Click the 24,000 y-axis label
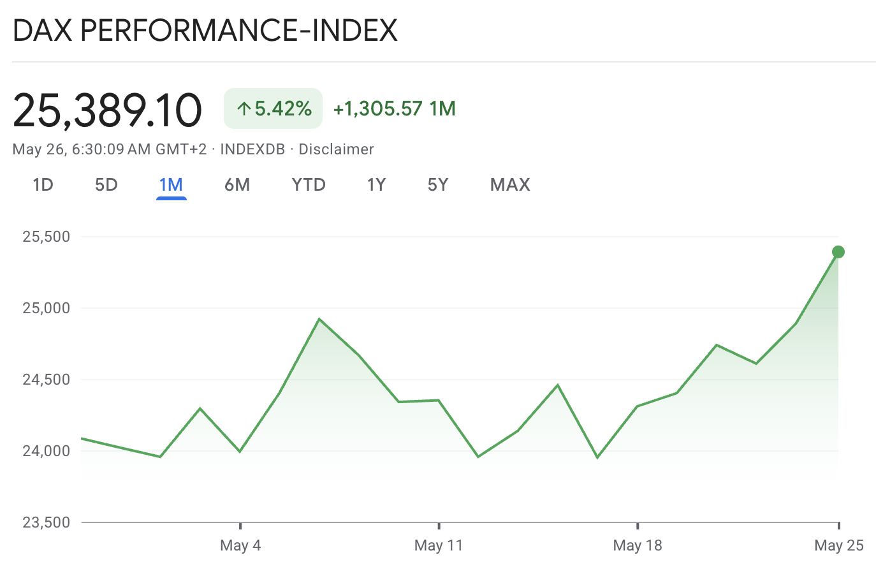Viewport: 876px width, 569px height. click(x=46, y=451)
